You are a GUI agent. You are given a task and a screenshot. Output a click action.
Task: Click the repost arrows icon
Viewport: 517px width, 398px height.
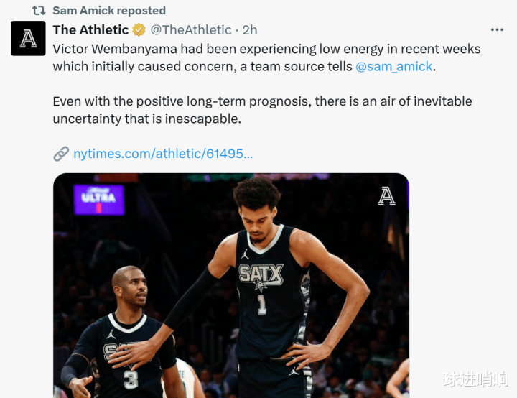pyautogui.click(x=39, y=11)
